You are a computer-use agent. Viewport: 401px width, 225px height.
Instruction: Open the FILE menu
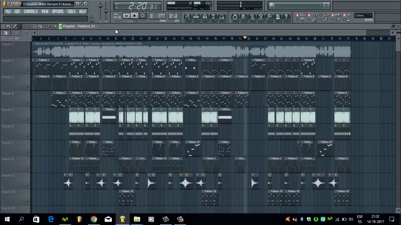8,12
